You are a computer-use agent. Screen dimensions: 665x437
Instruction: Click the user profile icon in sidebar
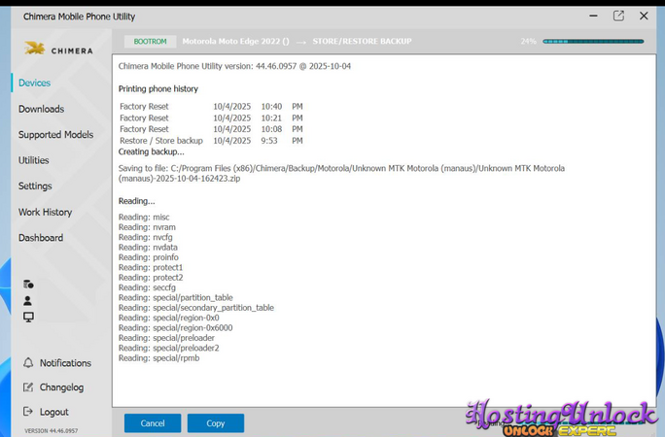[28, 301]
